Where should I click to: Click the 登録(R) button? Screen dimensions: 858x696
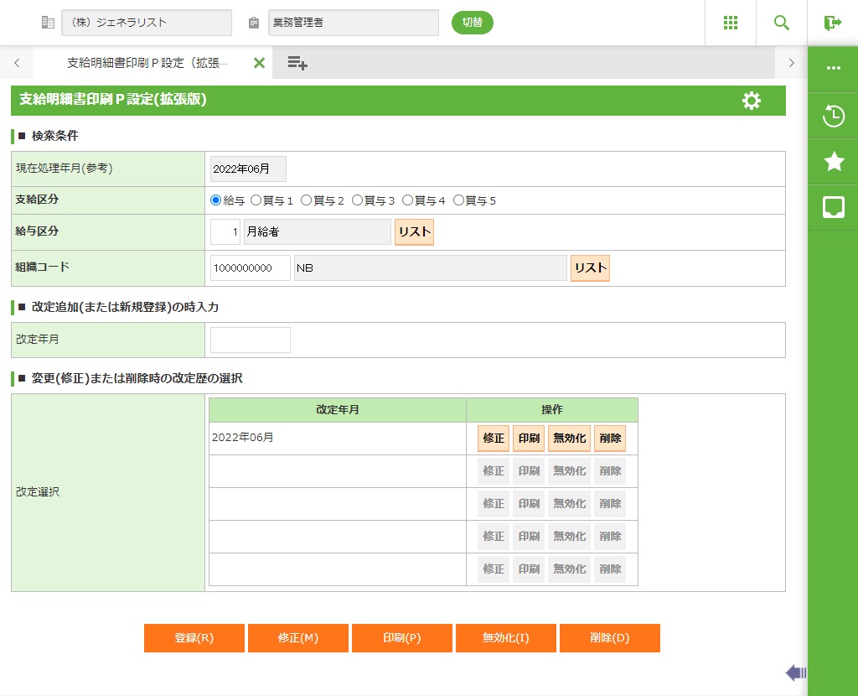(x=194, y=638)
